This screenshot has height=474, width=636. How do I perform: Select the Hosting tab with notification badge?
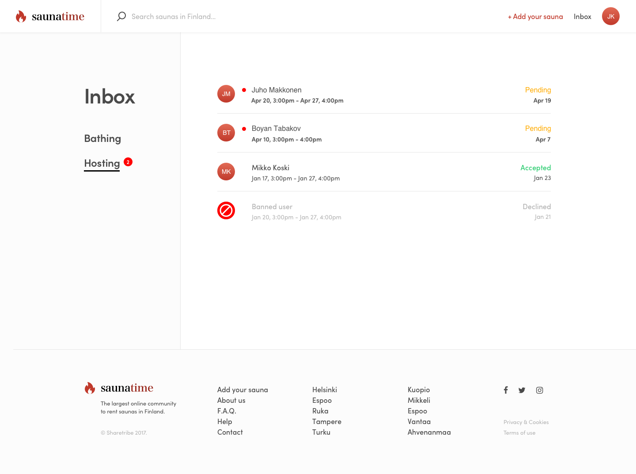(102, 163)
